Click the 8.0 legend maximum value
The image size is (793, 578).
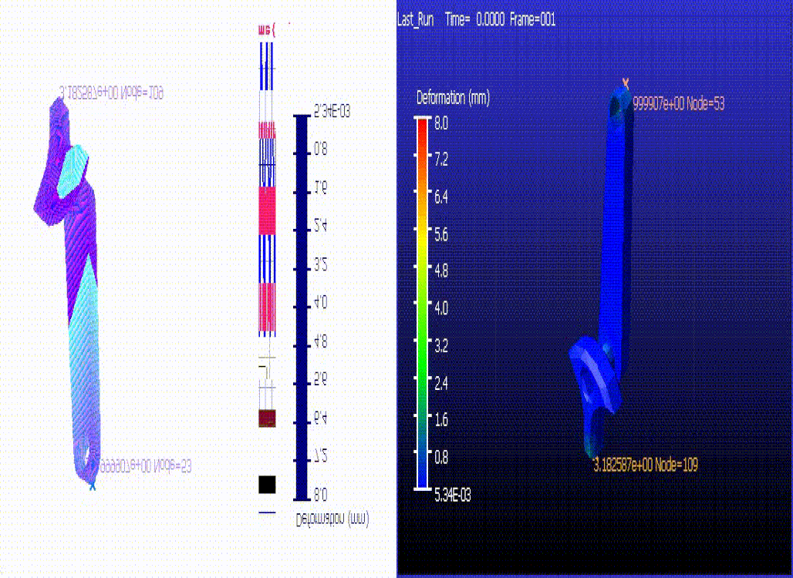[x=441, y=123]
